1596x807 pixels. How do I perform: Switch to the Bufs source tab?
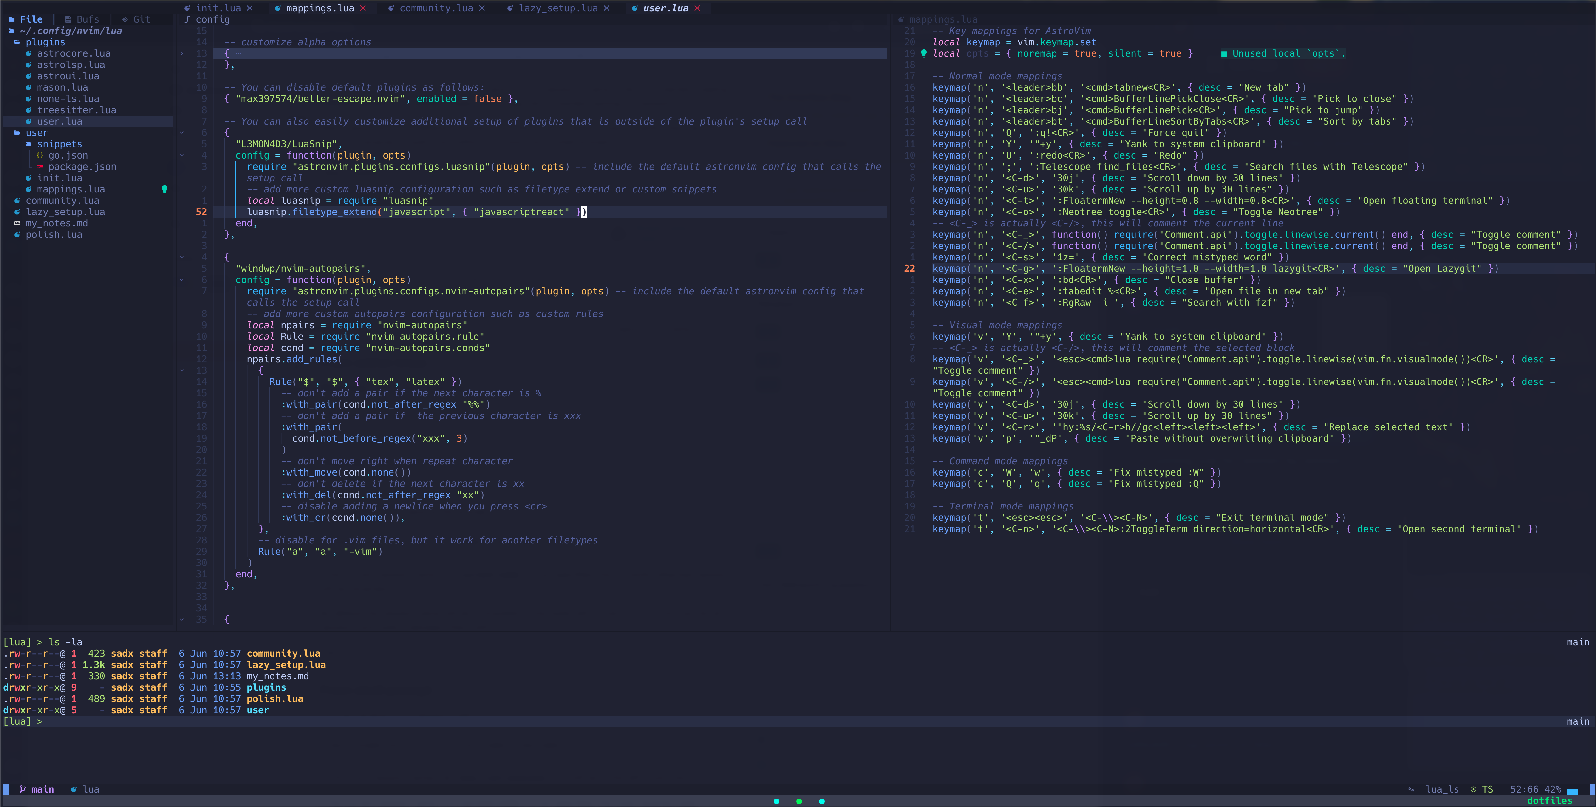tap(82, 20)
